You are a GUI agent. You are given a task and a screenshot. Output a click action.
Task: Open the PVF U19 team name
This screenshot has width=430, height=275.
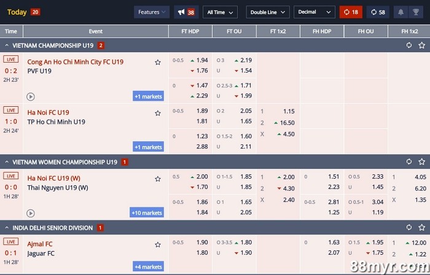point(39,71)
